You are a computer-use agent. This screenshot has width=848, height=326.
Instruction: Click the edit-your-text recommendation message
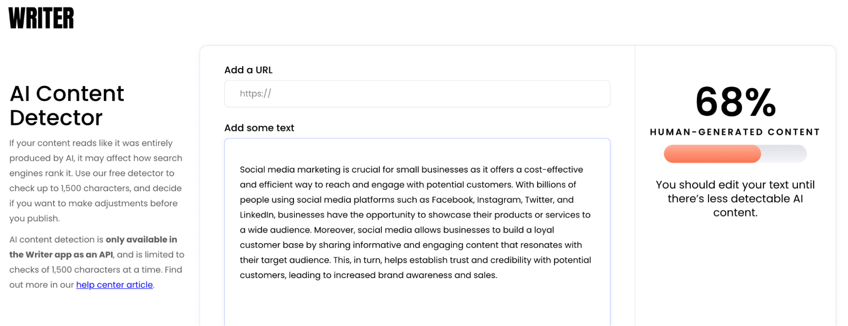click(x=735, y=199)
